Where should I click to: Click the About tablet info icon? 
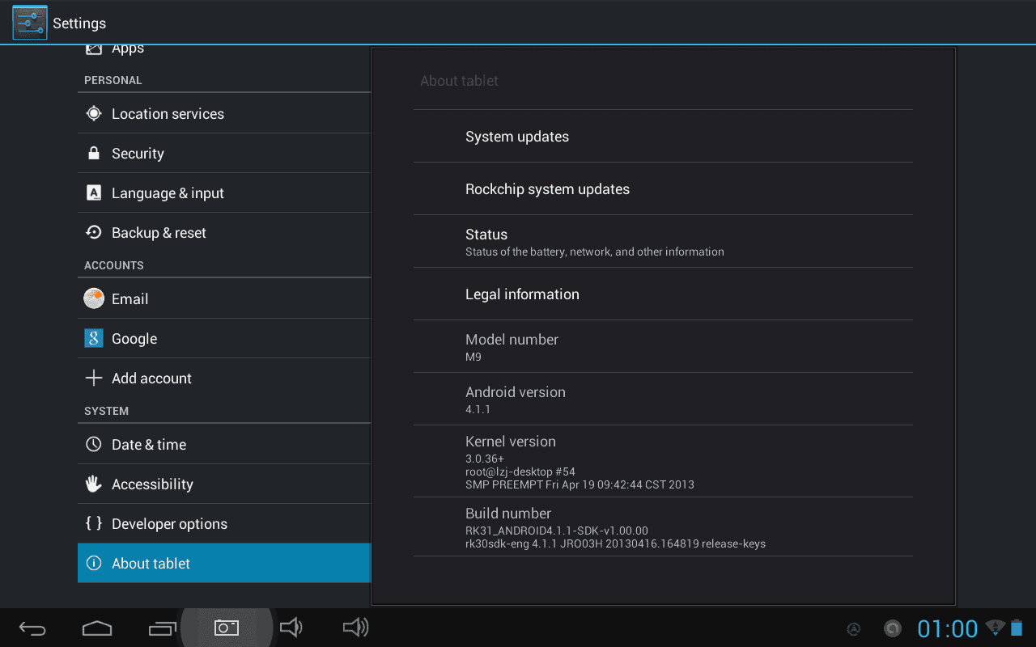[x=94, y=563]
